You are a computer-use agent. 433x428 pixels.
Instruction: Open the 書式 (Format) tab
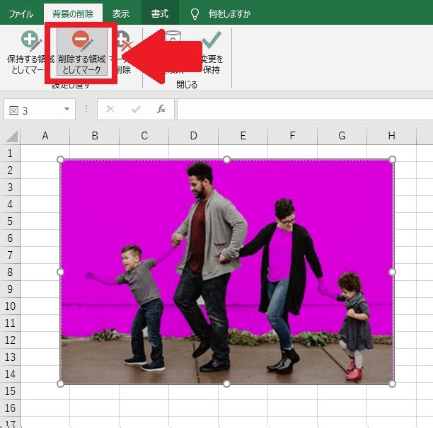pos(159,13)
